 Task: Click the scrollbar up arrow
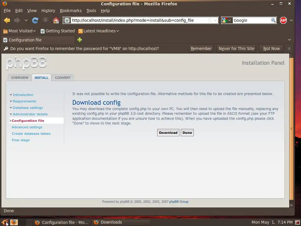291,56
